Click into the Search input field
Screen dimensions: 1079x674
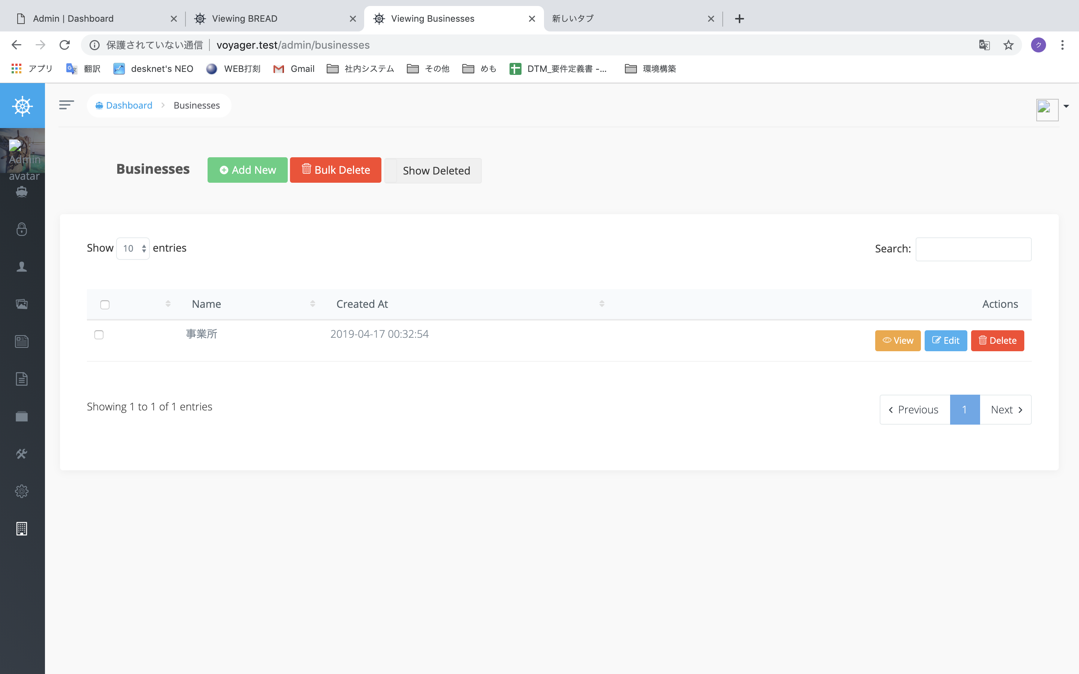(x=973, y=249)
